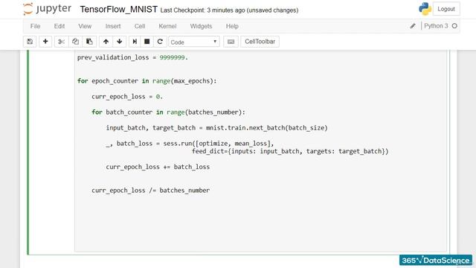Run the current cell
The image size is (476, 268).
135,42
